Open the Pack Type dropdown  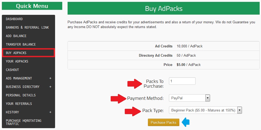(x=205, y=110)
